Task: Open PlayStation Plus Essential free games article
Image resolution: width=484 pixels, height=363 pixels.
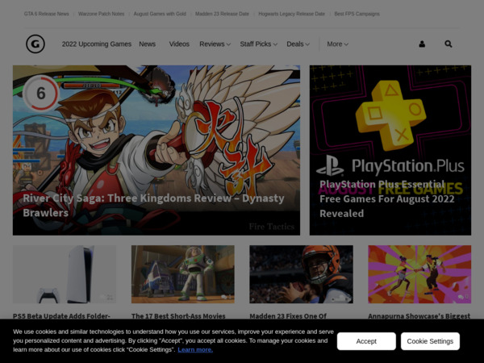Action: point(386,198)
